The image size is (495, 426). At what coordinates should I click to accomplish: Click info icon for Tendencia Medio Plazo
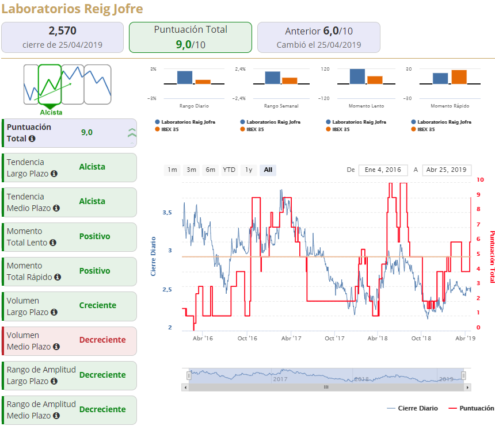tap(56, 208)
